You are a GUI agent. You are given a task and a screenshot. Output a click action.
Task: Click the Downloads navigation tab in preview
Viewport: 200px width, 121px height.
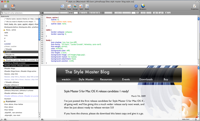(146, 79)
